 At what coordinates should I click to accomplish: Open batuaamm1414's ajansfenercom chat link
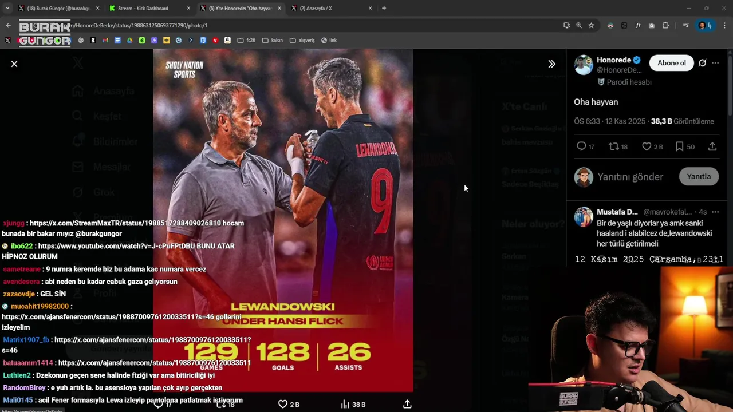pos(155,363)
